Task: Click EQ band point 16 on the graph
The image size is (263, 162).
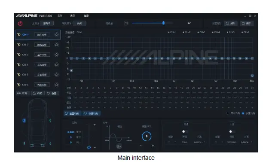Action: pos(162,58)
